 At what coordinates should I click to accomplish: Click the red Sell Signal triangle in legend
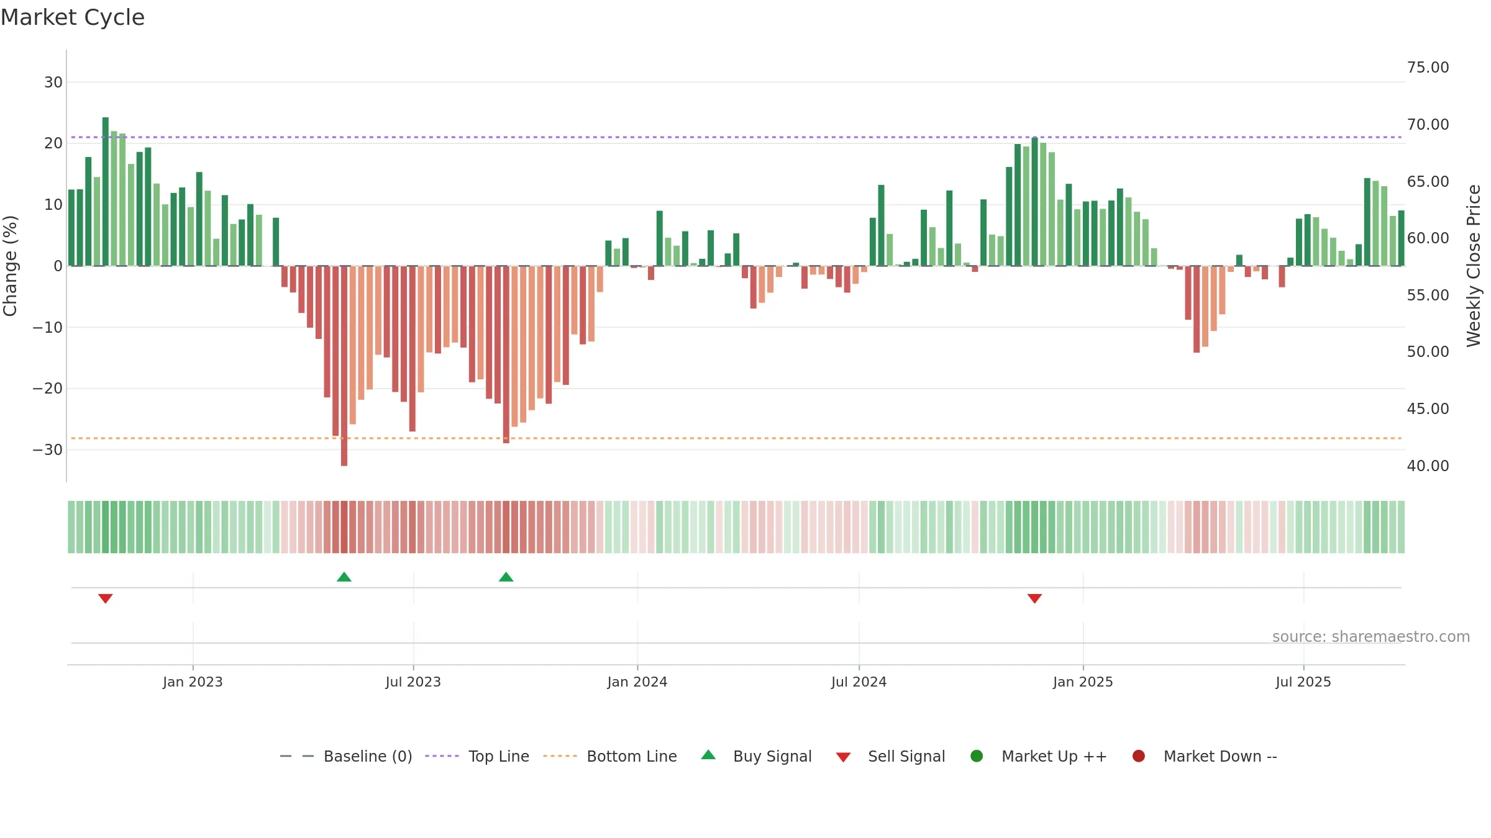pos(843,757)
